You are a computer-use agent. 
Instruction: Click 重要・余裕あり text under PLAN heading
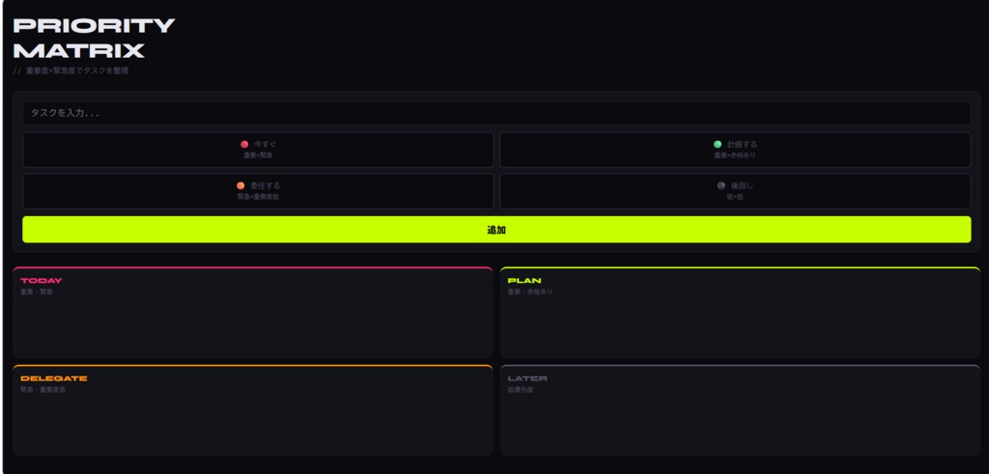pyautogui.click(x=530, y=292)
